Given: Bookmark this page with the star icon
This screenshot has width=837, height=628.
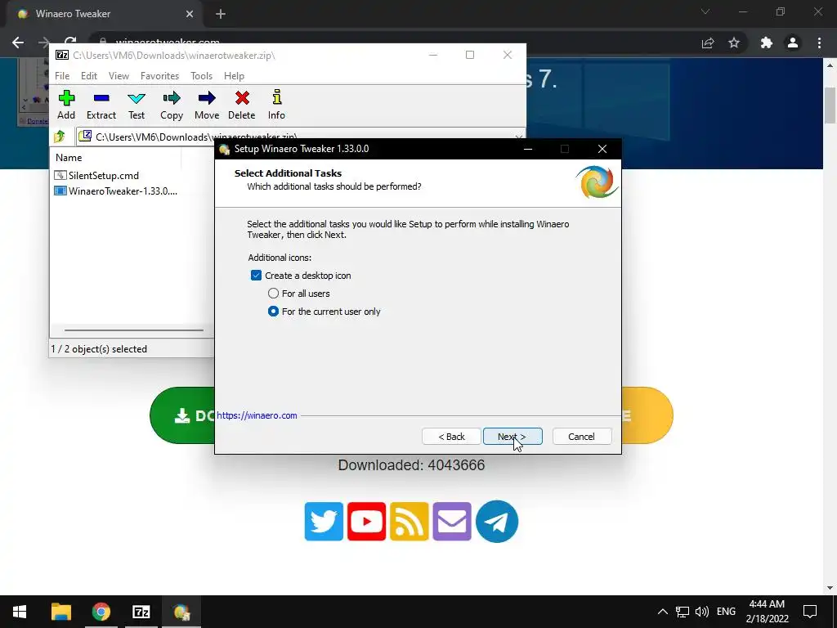Looking at the screenshot, I should click(x=734, y=43).
